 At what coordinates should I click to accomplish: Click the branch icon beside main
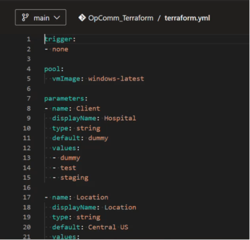pos(25,18)
